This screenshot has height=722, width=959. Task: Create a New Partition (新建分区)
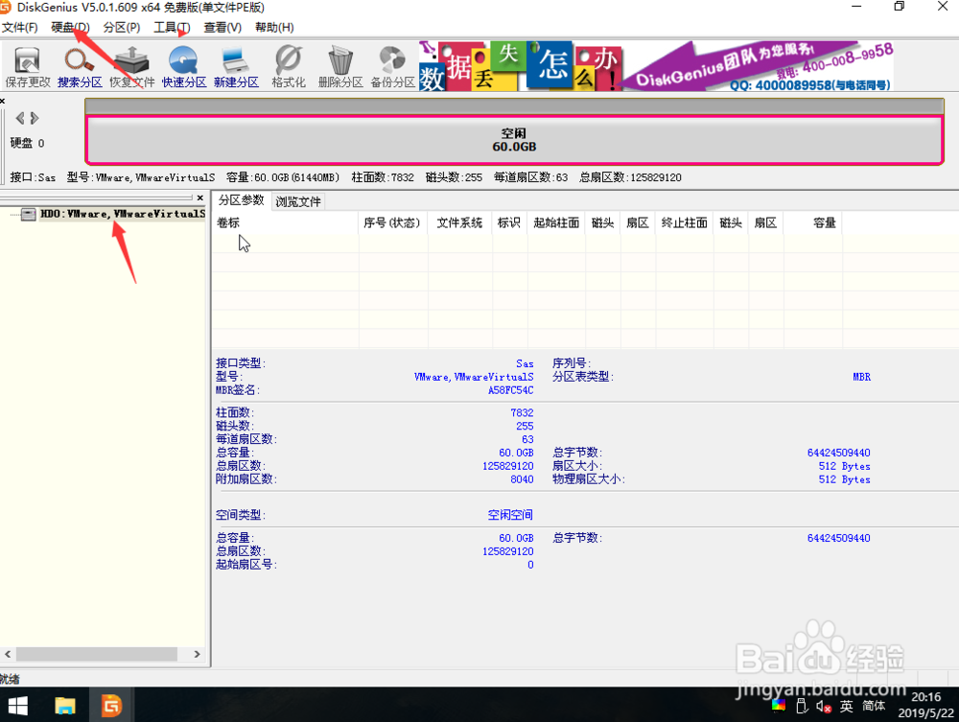236,66
